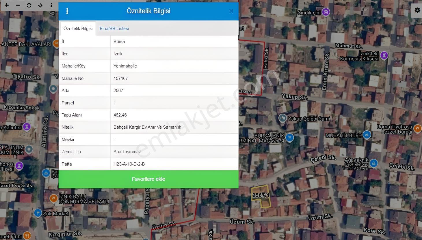The height and width of the screenshot is (240, 422).
Task: Select the 2567/1 parcel outline on the map
Action: [x=261, y=197]
